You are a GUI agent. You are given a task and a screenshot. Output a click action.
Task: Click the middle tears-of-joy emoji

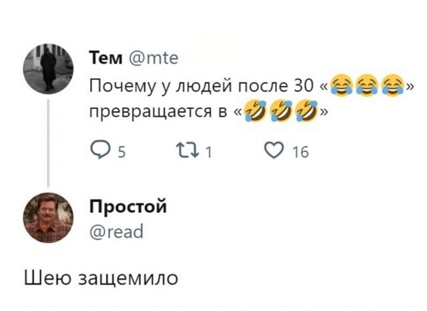point(368,87)
